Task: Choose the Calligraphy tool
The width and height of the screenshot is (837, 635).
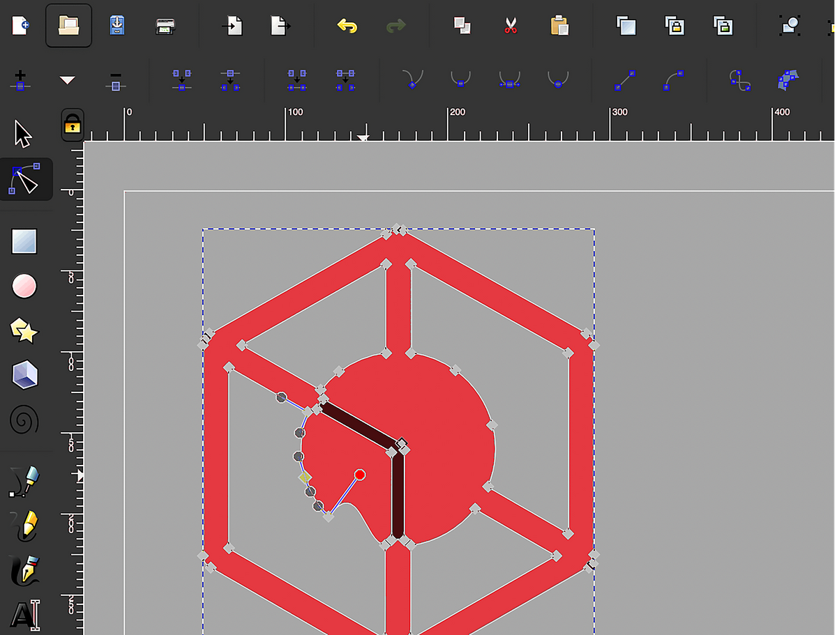Action: click(24, 570)
